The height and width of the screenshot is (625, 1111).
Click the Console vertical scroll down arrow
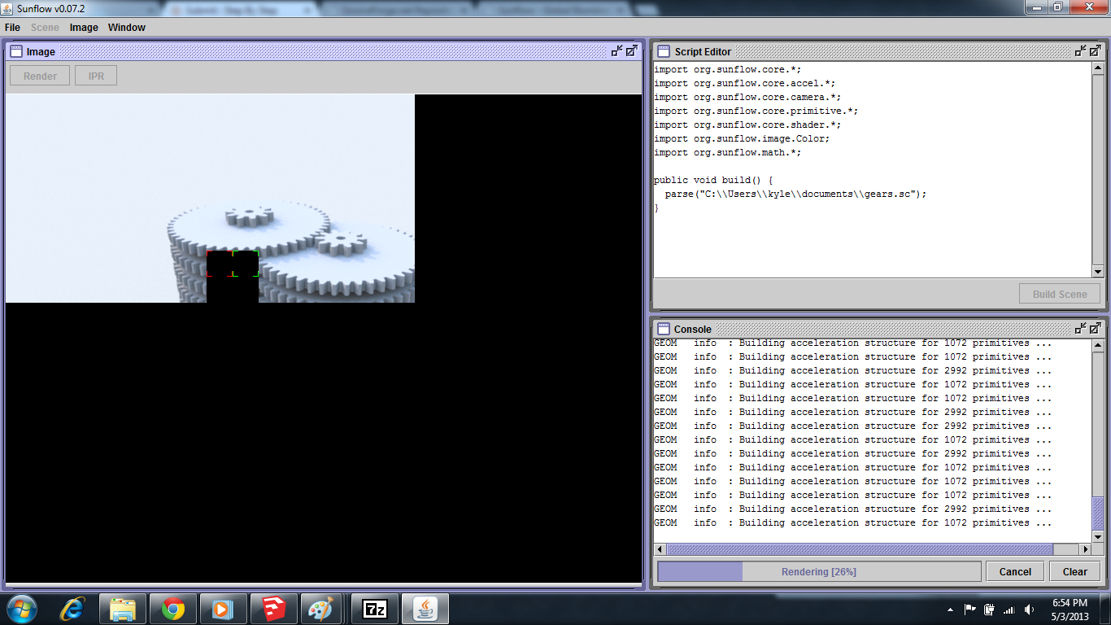(1098, 535)
